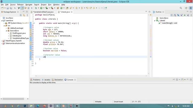Screen dimensions: 193x108
Task: Click the Save toolbar icon
Action: [x=8, y=8]
